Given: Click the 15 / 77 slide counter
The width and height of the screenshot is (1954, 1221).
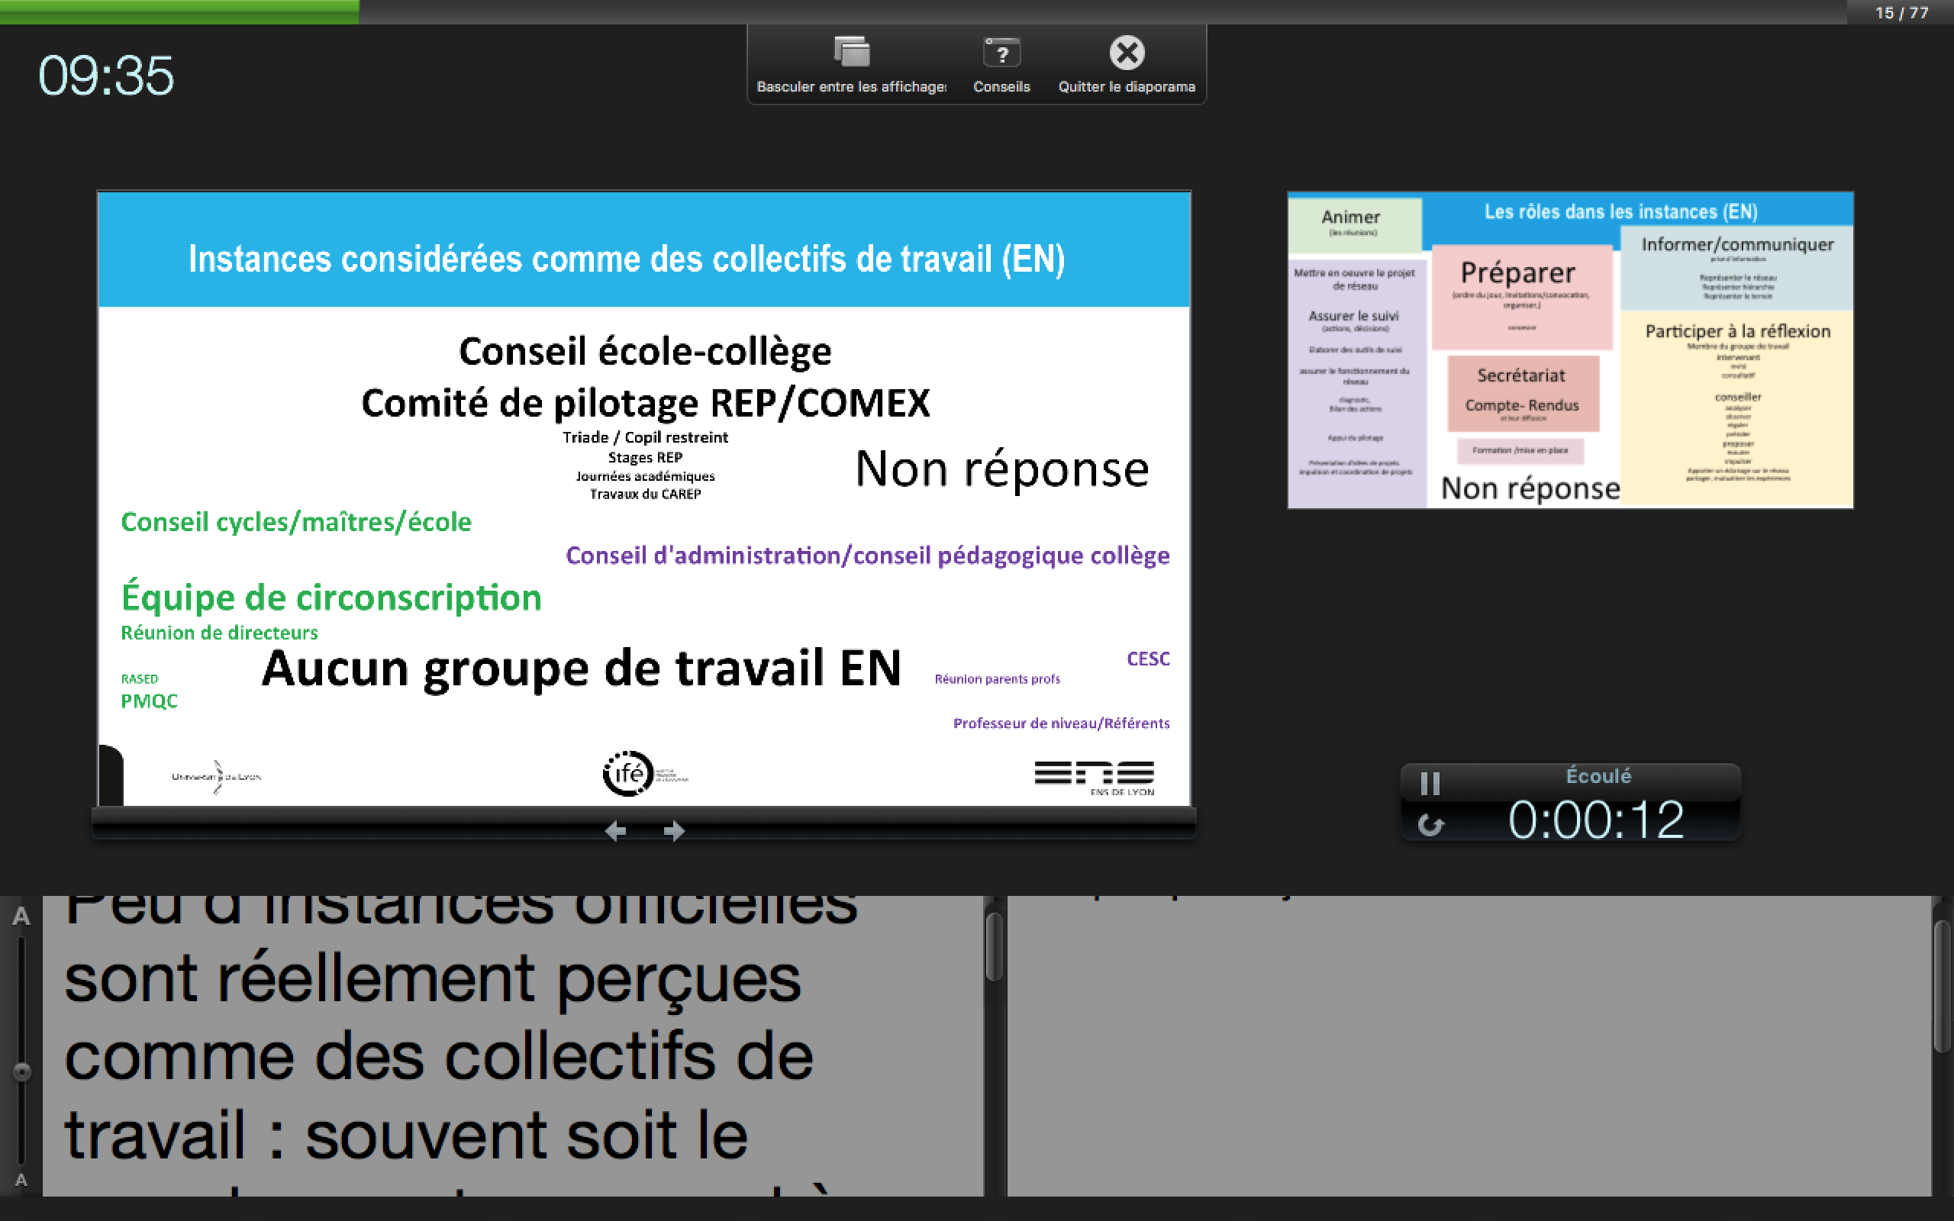Looking at the screenshot, I should tap(1901, 13).
